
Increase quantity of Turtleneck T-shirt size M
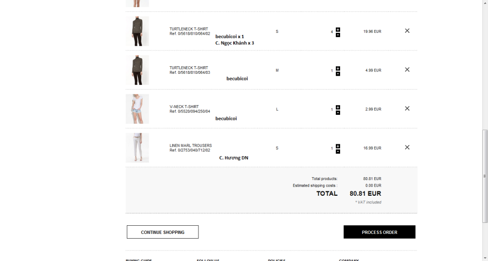(338, 68)
